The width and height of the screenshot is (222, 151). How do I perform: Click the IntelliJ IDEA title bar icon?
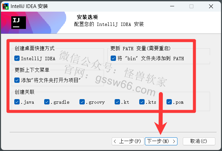[x=6, y=6]
